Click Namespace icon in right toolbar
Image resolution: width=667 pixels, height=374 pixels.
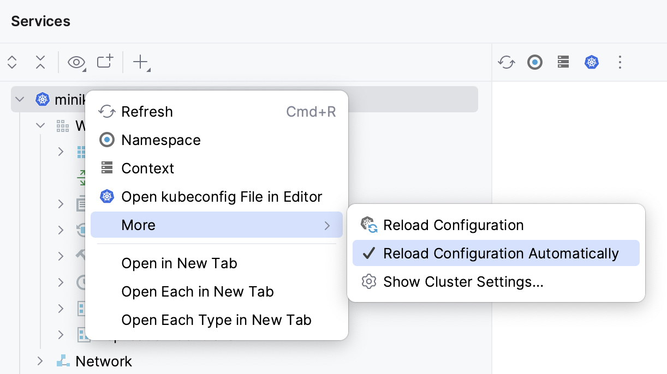point(535,62)
